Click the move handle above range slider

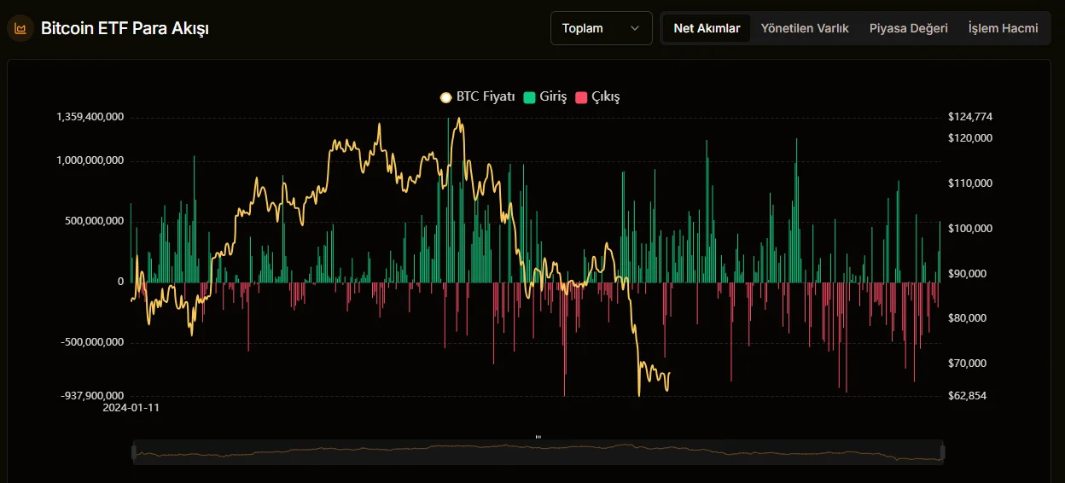coord(538,436)
